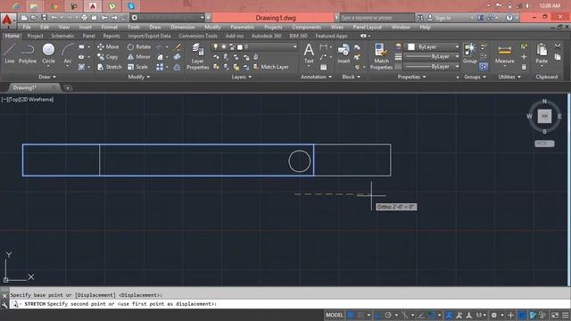Click the ViewCube TOP face

pos(544,116)
